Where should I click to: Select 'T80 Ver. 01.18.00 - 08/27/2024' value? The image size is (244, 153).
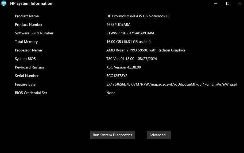(x=131, y=59)
